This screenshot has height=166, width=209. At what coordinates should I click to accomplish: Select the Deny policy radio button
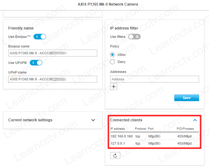[x=112, y=62]
